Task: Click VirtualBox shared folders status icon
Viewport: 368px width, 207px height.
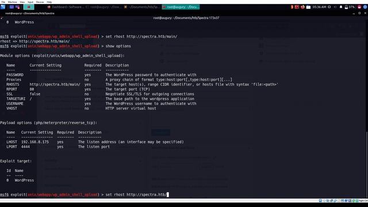Action: (x=339, y=201)
